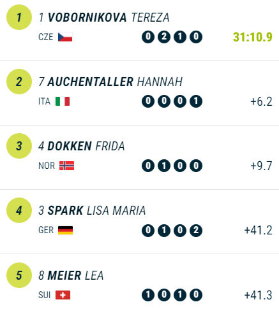Image resolution: width=279 pixels, height=309 pixels.
Task: Open VOBORNIKOVA TEREZA athlete entry
Action: [x=104, y=17]
